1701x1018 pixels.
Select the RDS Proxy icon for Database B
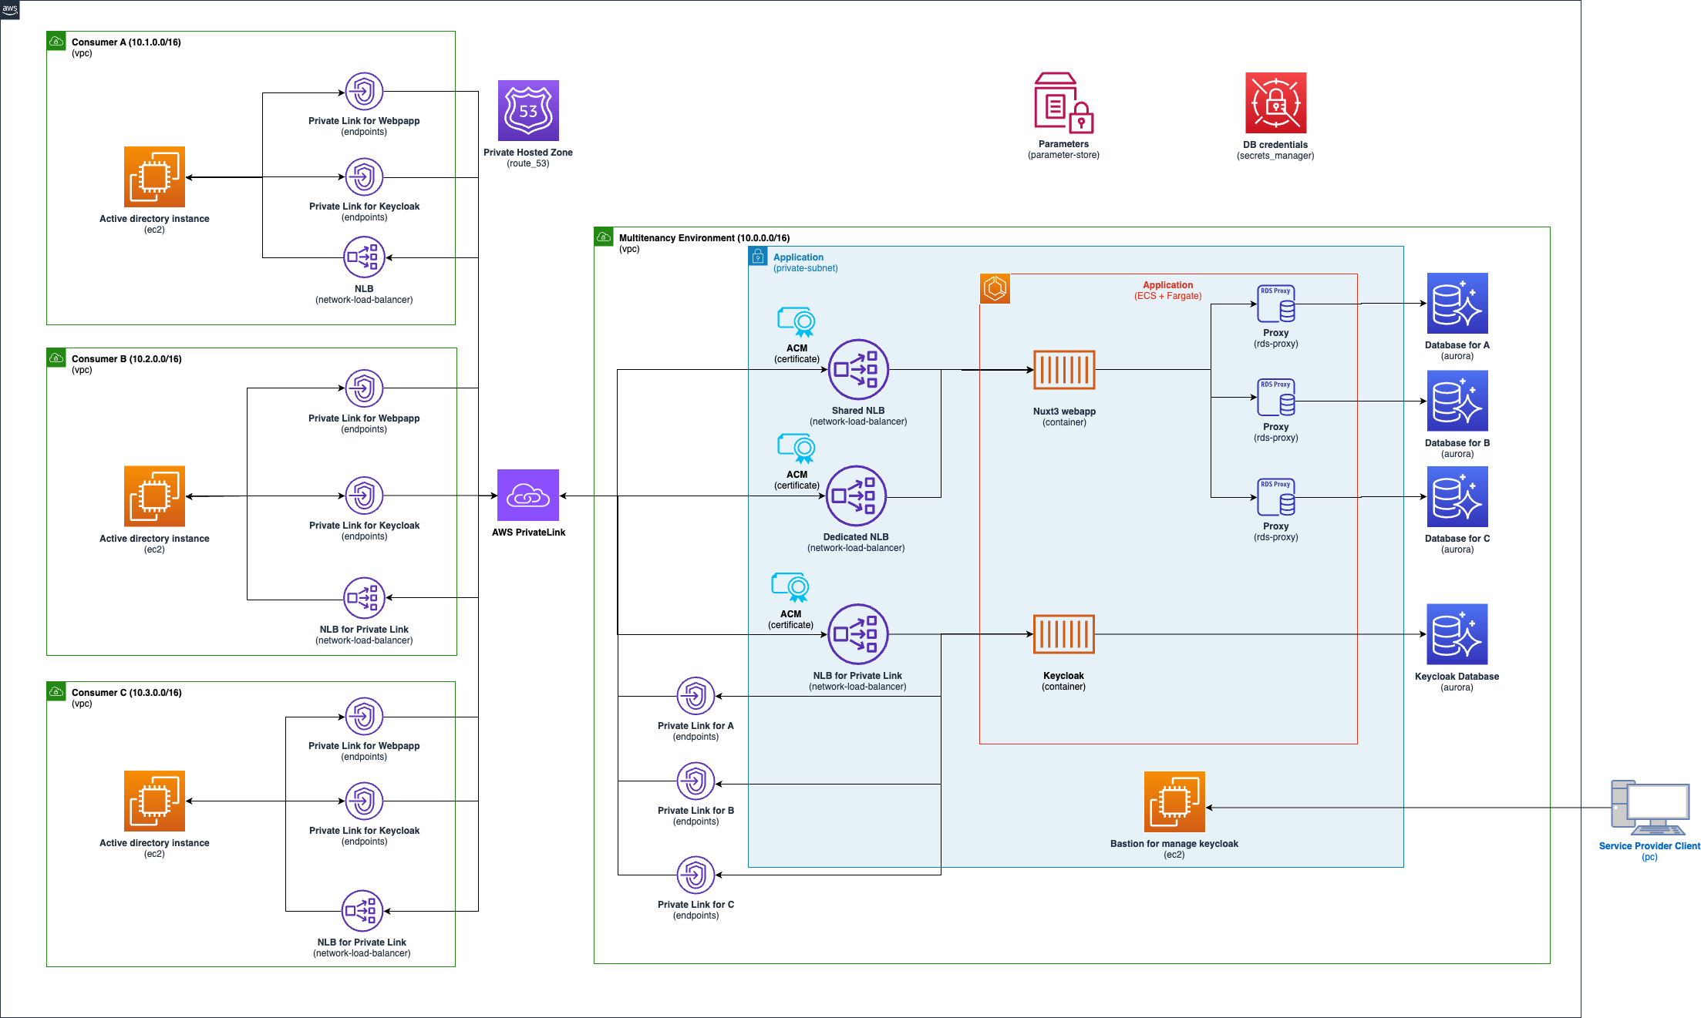[1275, 398]
